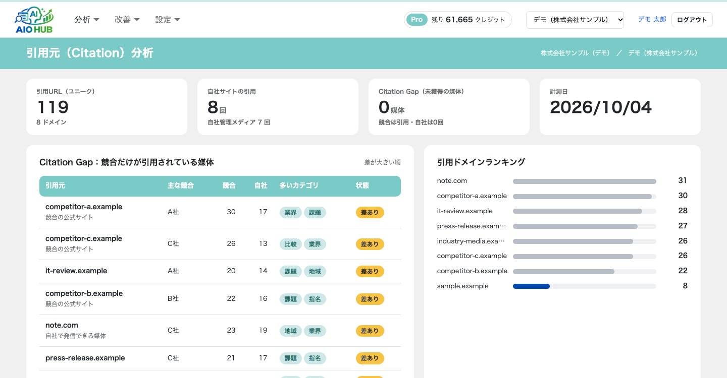
Task: Click the 主な競合 column header
Action: point(181,186)
